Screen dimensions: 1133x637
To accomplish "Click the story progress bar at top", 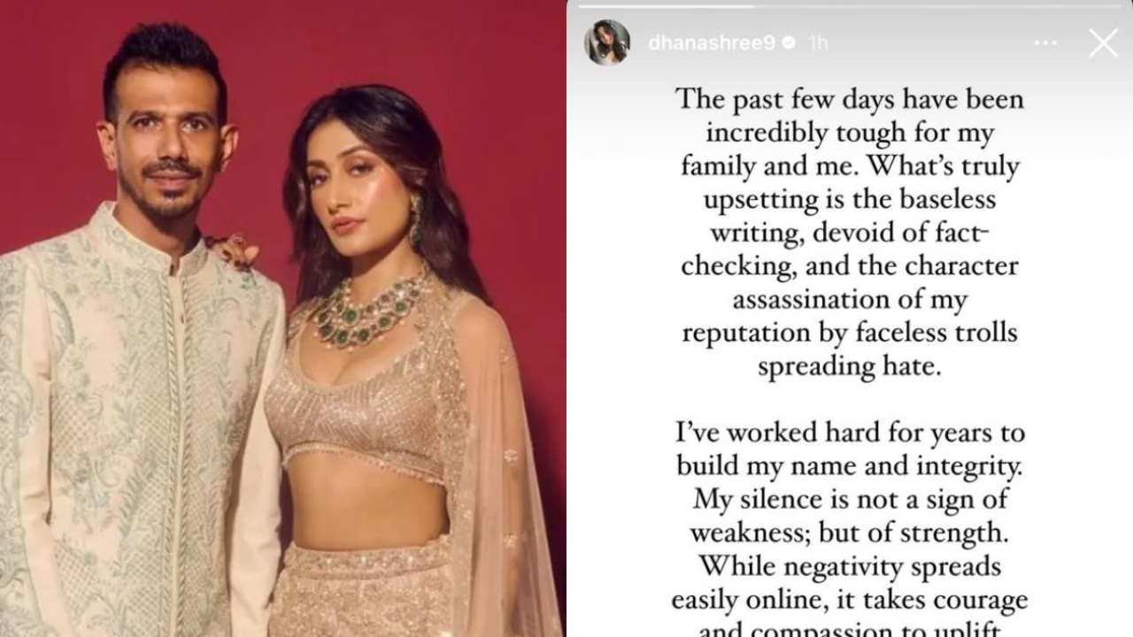I will coord(850,5).
